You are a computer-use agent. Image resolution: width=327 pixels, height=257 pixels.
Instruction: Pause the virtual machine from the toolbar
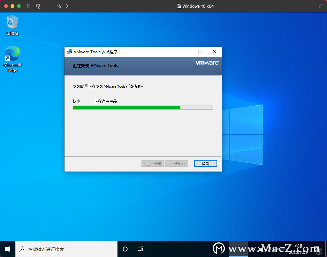tap(29, 6)
